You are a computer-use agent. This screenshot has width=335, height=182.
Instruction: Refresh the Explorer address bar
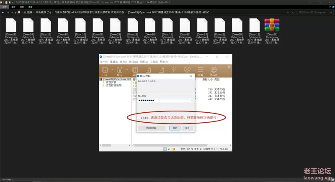(294, 13)
